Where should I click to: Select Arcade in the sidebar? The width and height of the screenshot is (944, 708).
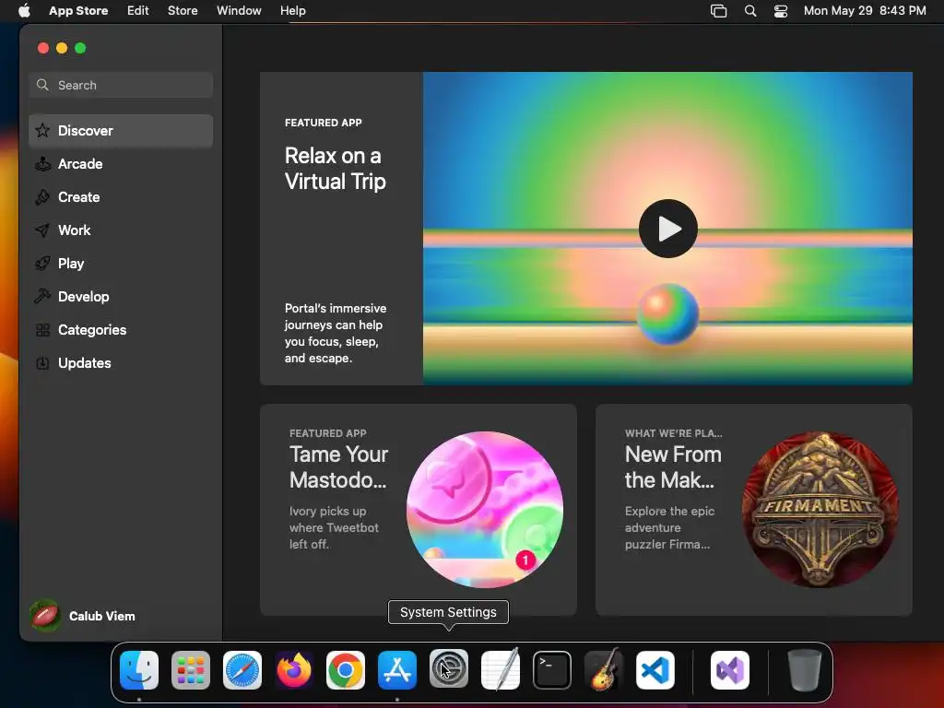[121, 164]
